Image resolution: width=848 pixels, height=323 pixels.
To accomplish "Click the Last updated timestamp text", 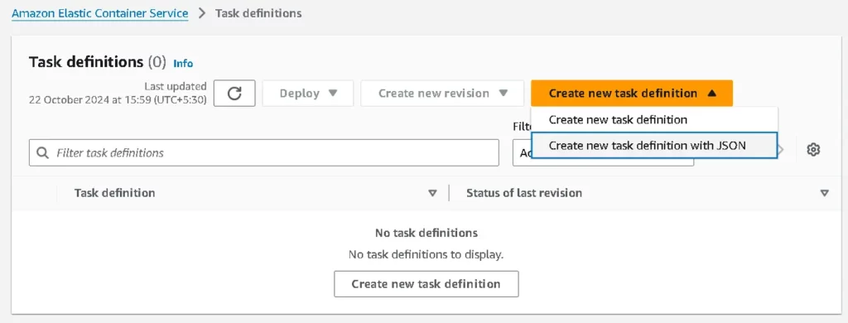I will tap(118, 93).
